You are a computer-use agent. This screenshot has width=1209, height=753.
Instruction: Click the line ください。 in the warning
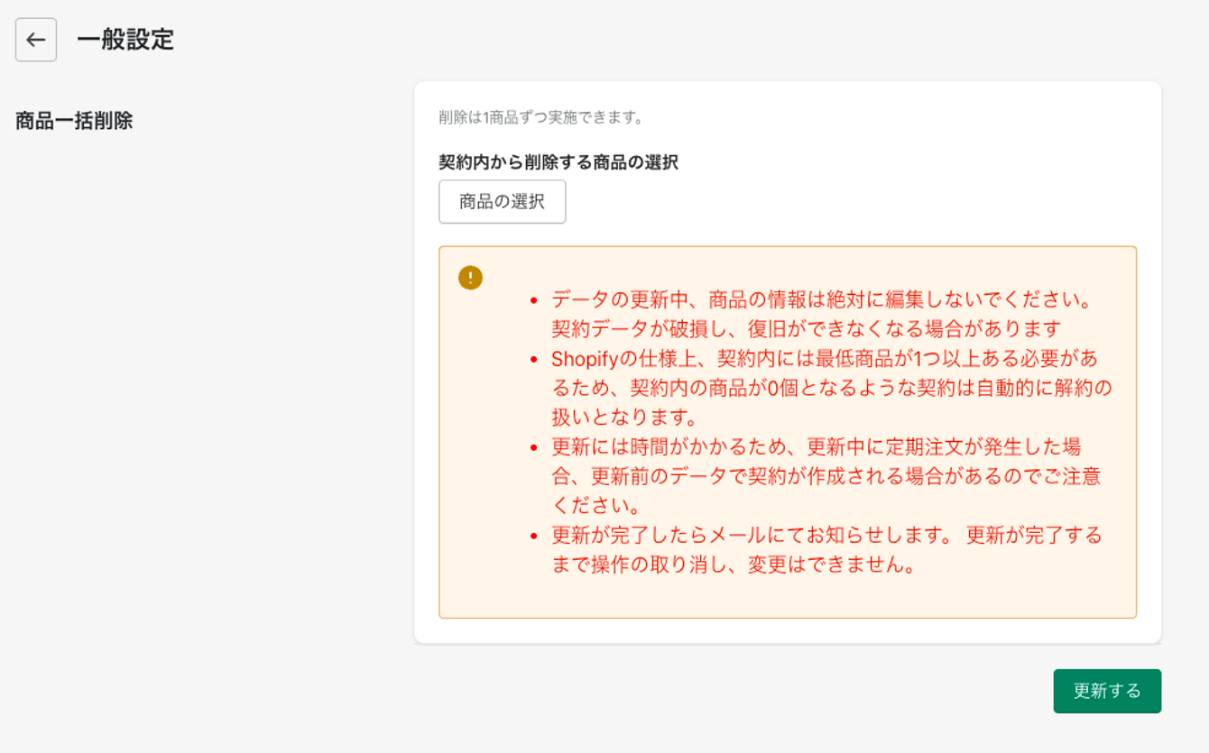[595, 505]
